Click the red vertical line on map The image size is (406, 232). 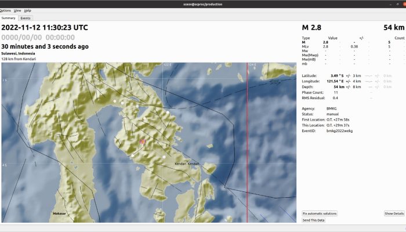click(x=247, y=143)
